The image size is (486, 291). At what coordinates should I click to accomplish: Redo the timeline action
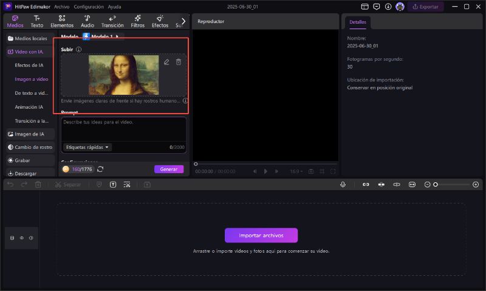click(x=24, y=185)
